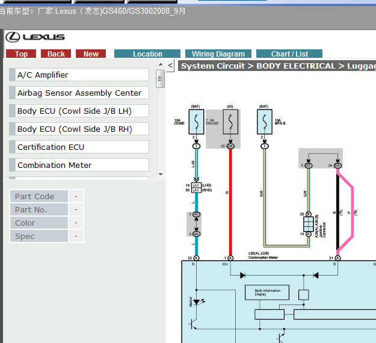Click the junction connector pin 20 B terminal
Image resolution: width=376 pixels, height=343 pixels.
309,214
